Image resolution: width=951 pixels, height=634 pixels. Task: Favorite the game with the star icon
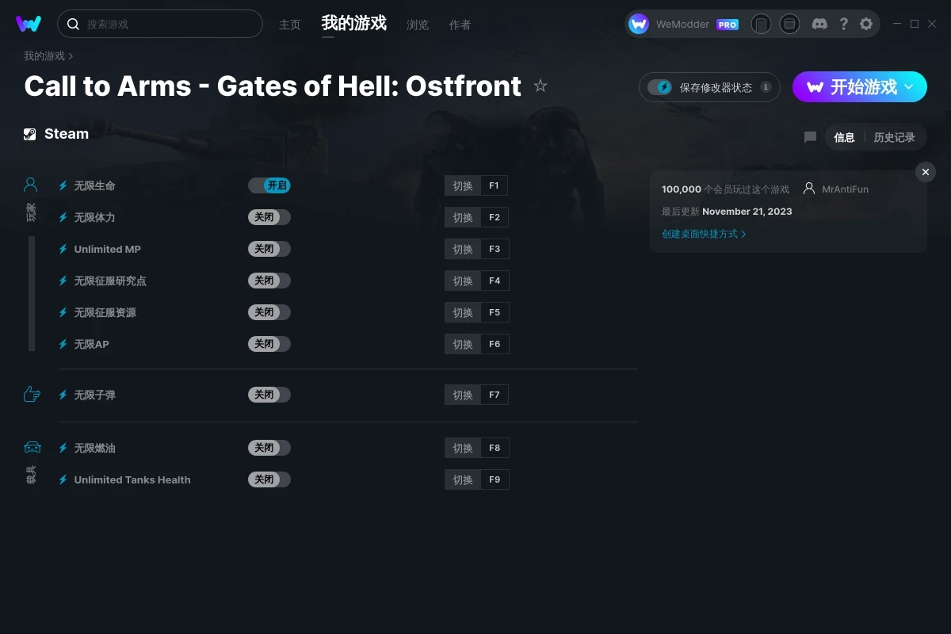click(540, 86)
